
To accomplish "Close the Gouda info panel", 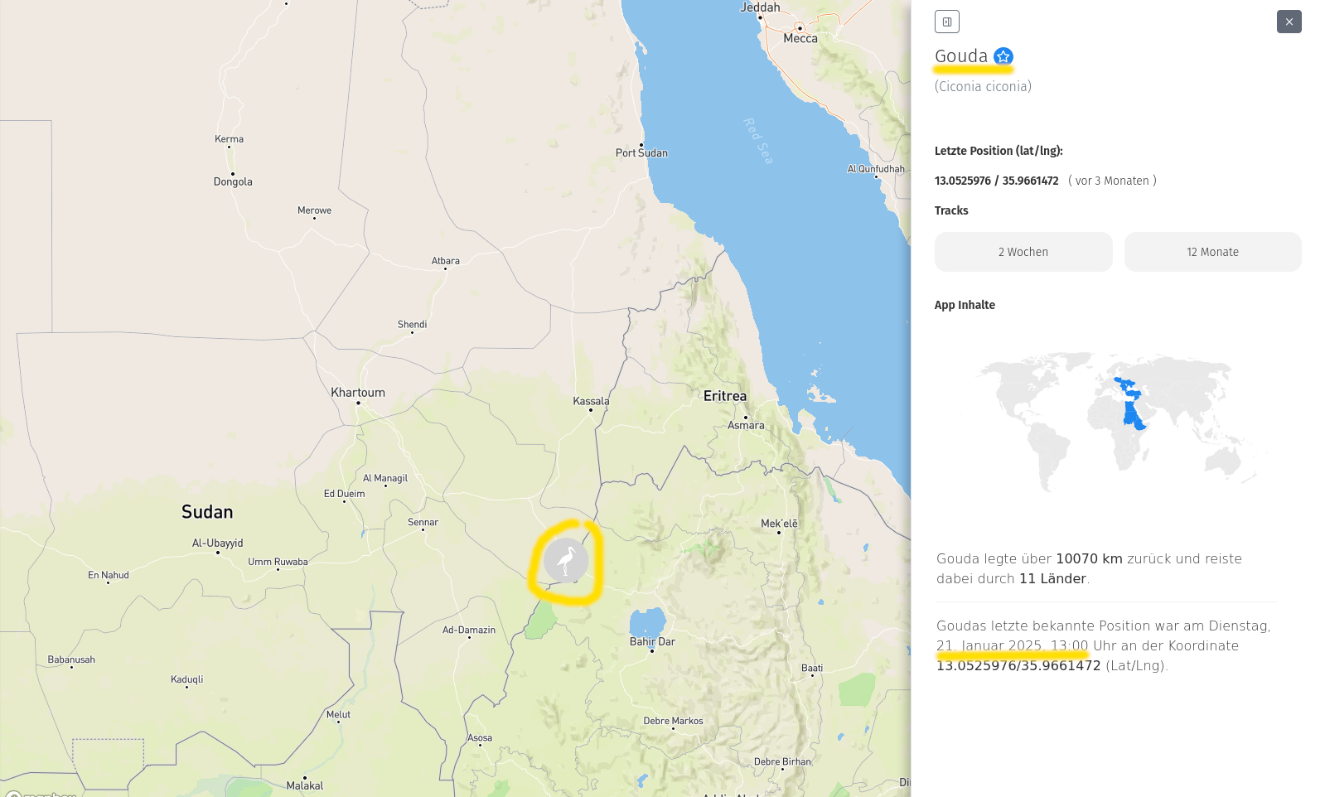I will click(1289, 22).
